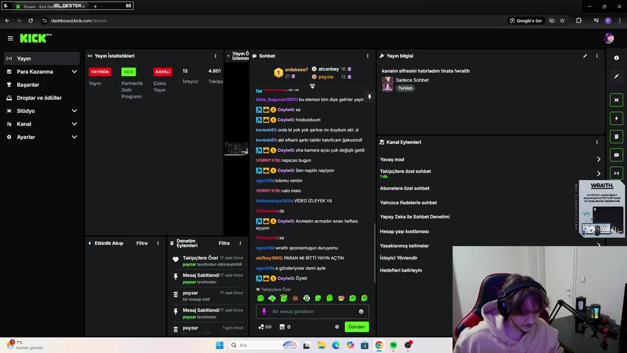The height and width of the screenshot is (353, 627).
Task: Click Google'a Sor button in address bar
Action: click(526, 21)
